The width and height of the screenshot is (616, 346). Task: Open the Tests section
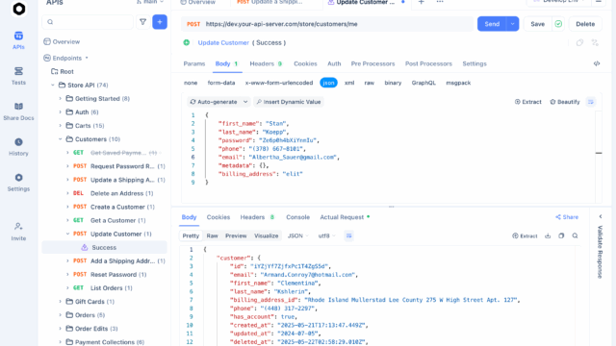18,76
